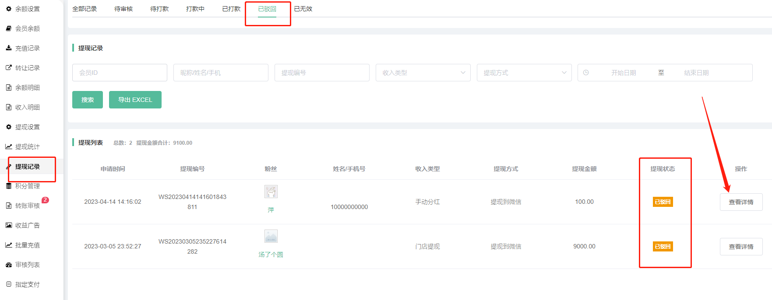Screen dimensions: 772x300
Task: Open the 已无效 tab
Action: click(303, 9)
